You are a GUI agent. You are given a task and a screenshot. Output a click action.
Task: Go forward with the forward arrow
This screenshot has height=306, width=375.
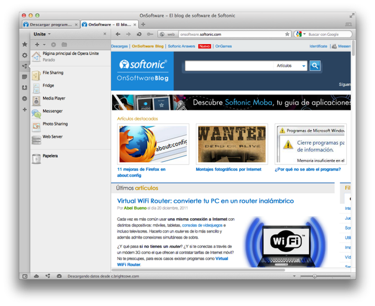128,34
